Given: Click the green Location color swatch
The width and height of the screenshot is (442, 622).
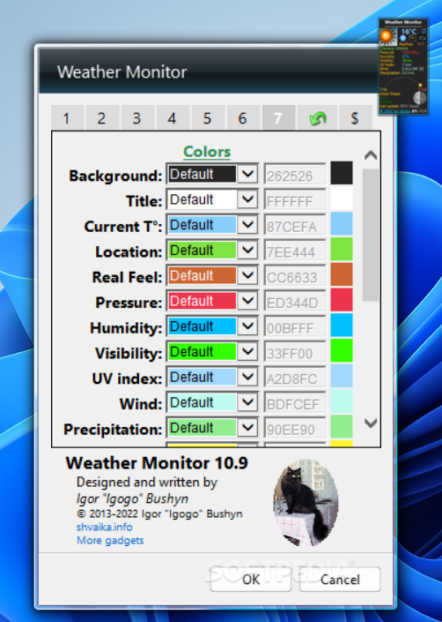Looking at the screenshot, I should [342, 249].
